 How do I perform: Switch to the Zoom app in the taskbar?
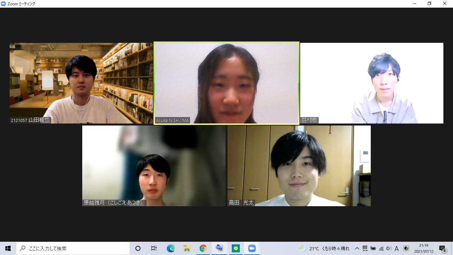[252, 248]
